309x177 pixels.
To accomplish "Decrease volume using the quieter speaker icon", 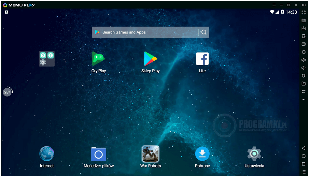I will (x=304, y=68).
